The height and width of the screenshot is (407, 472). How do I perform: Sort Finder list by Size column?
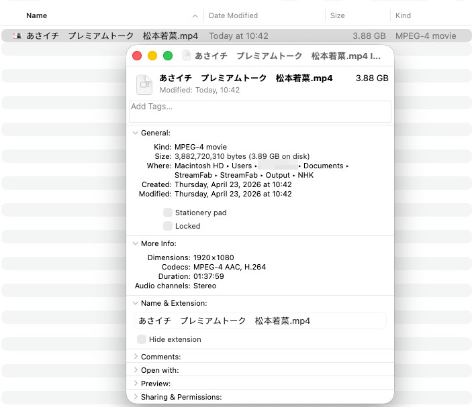[338, 15]
